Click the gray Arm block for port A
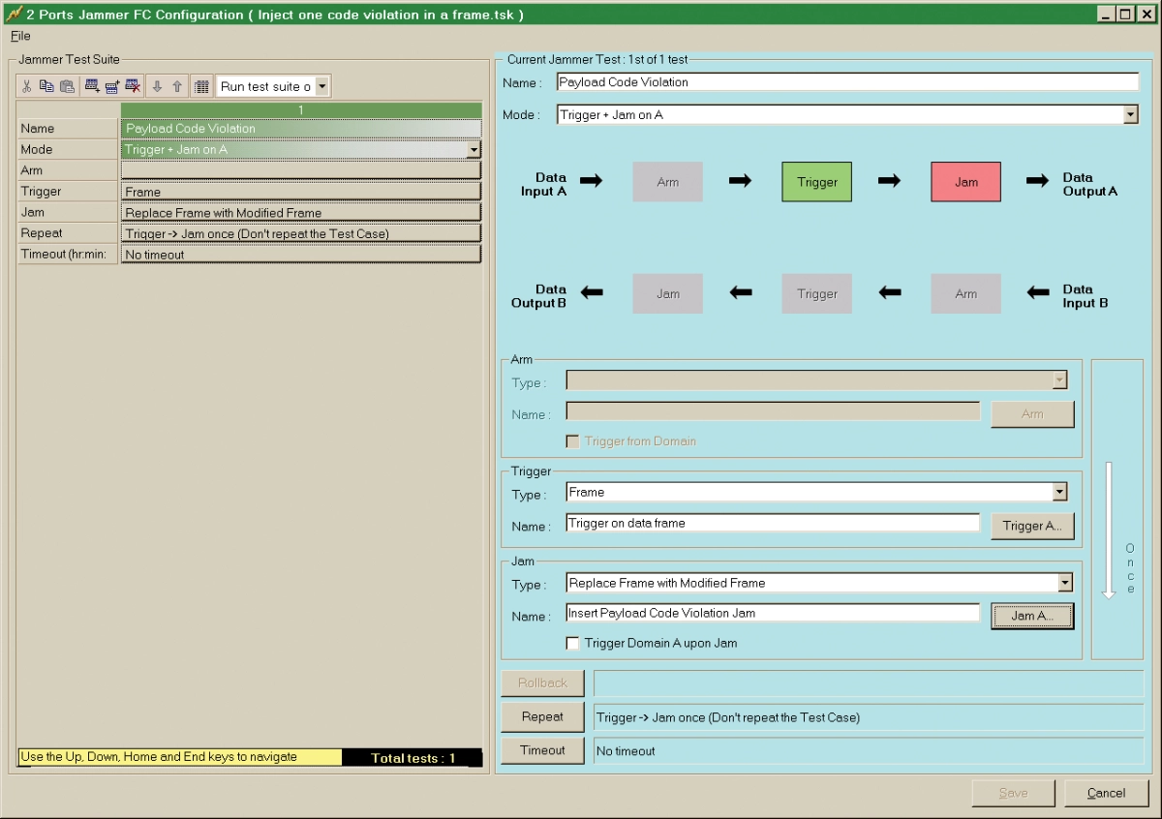The image size is (1162, 819). (668, 182)
